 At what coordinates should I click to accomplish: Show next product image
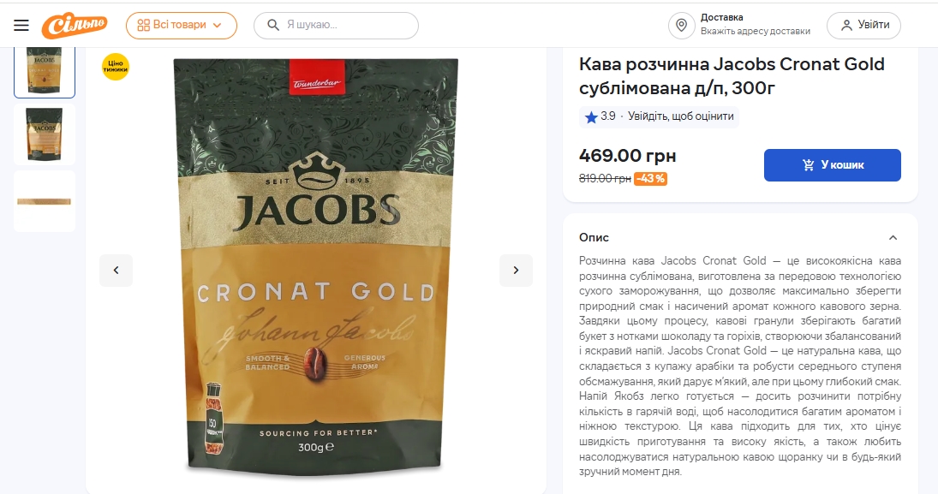[x=517, y=271]
